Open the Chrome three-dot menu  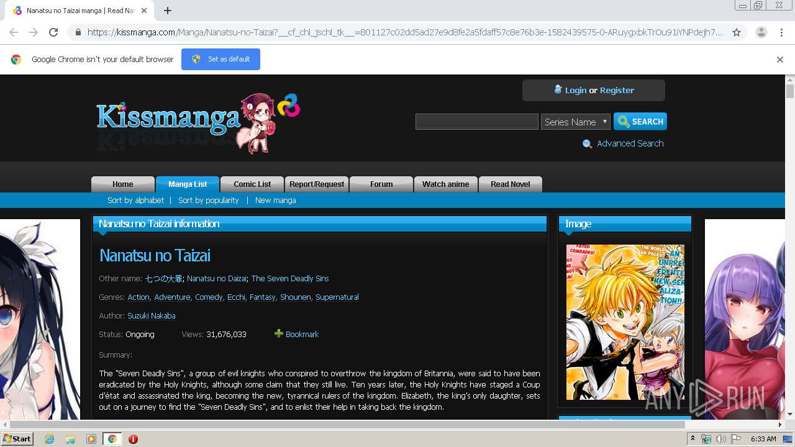pyautogui.click(x=781, y=32)
